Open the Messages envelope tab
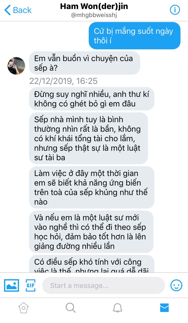Screen dimensions: 188x323 click(164, 308)
